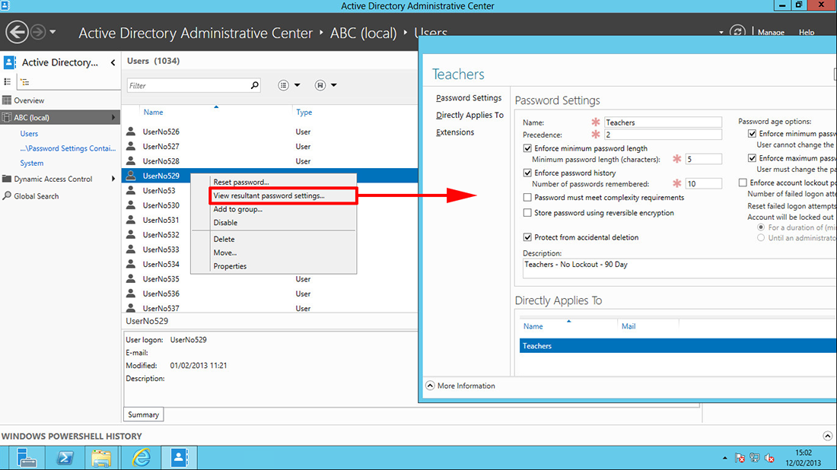
Task: Open the Help menu
Action: click(806, 33)
